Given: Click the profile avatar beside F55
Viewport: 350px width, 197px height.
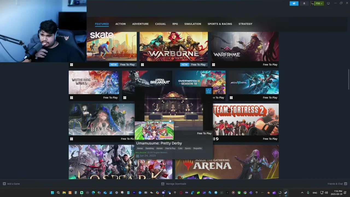Looking at the screenshot, I should [312, 3].
